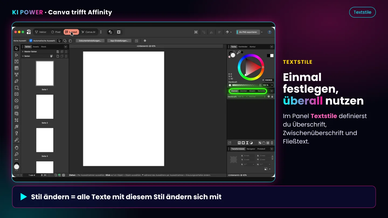Screen dimensions: 388x218
Task: Open the Navigator tab
Action: tap(251, 149)
